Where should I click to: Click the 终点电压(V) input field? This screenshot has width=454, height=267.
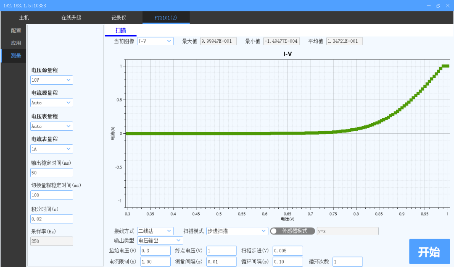click(x=222, y=251)
